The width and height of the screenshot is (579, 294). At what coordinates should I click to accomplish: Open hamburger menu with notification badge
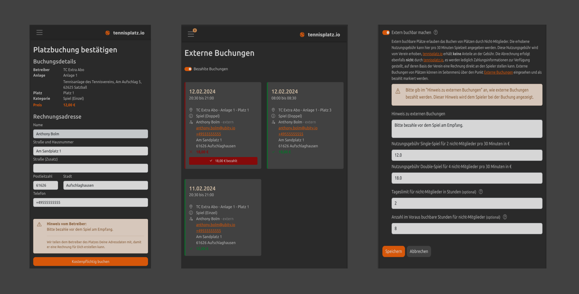[x=191, y=34]
